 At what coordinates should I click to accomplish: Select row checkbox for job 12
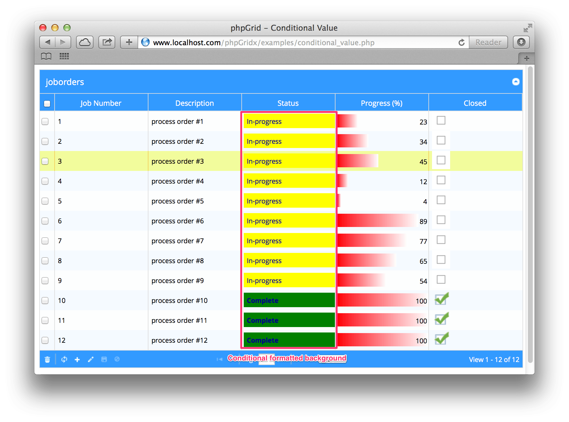tap(45, 340)
